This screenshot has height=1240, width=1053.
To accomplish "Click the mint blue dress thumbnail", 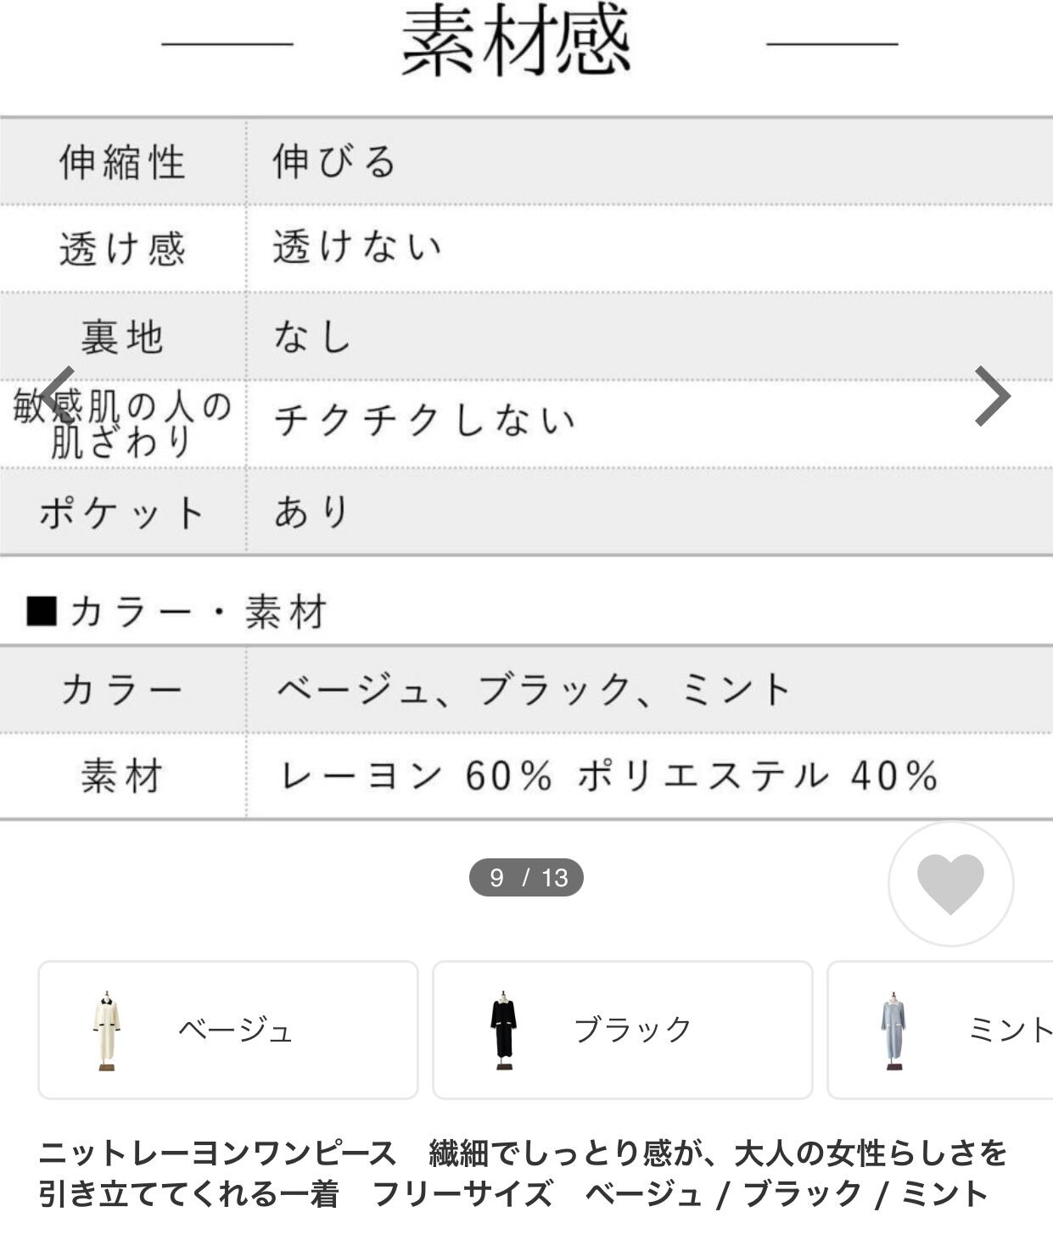I will coord(893,1030).
